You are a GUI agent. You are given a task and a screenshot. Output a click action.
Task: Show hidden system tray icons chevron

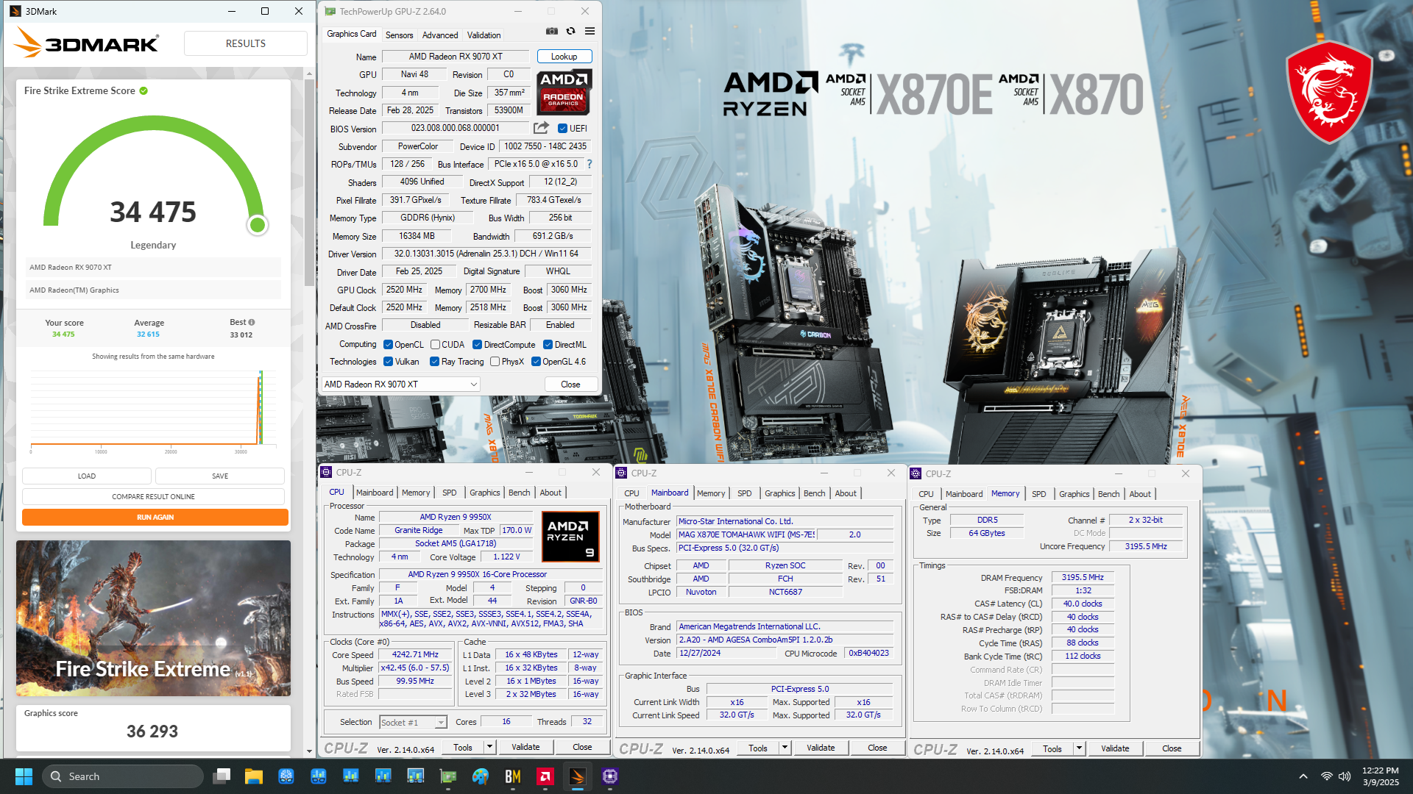(1303, 776)
